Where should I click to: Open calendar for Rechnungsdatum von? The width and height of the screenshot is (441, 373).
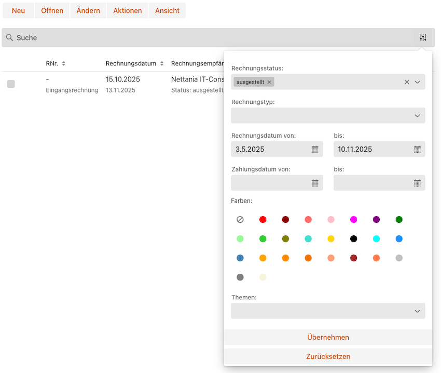tap(315, 150)
